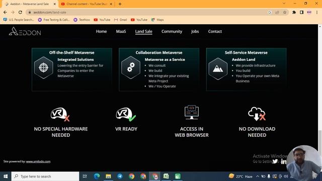
Task: Click the Collaboration Metaverse heading
Action: point(159,52)
